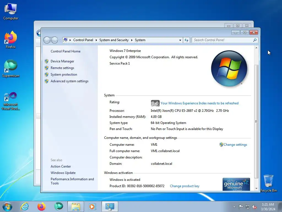The image size is (282, 212).
Task: Select the collabnet.local domain value
Action: pyautogui.click(x=161, y=164)
